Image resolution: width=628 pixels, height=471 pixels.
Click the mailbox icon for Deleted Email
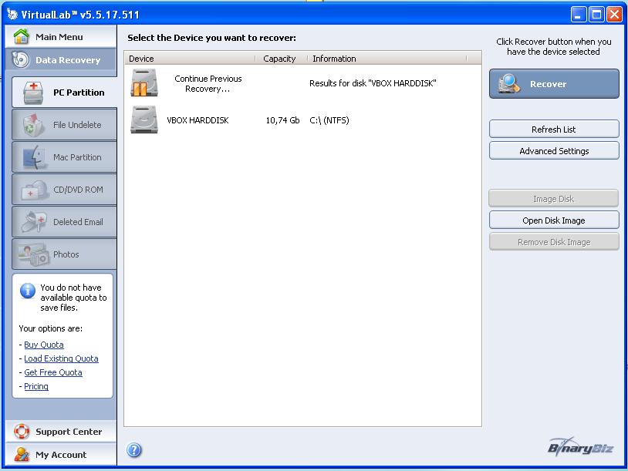tap(34, 221)
